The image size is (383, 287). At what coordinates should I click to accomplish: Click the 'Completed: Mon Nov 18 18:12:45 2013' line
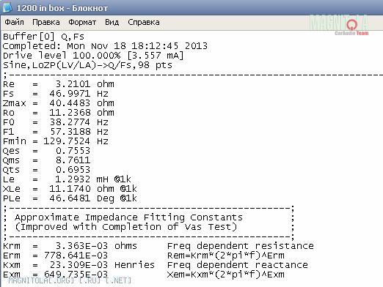105,46
